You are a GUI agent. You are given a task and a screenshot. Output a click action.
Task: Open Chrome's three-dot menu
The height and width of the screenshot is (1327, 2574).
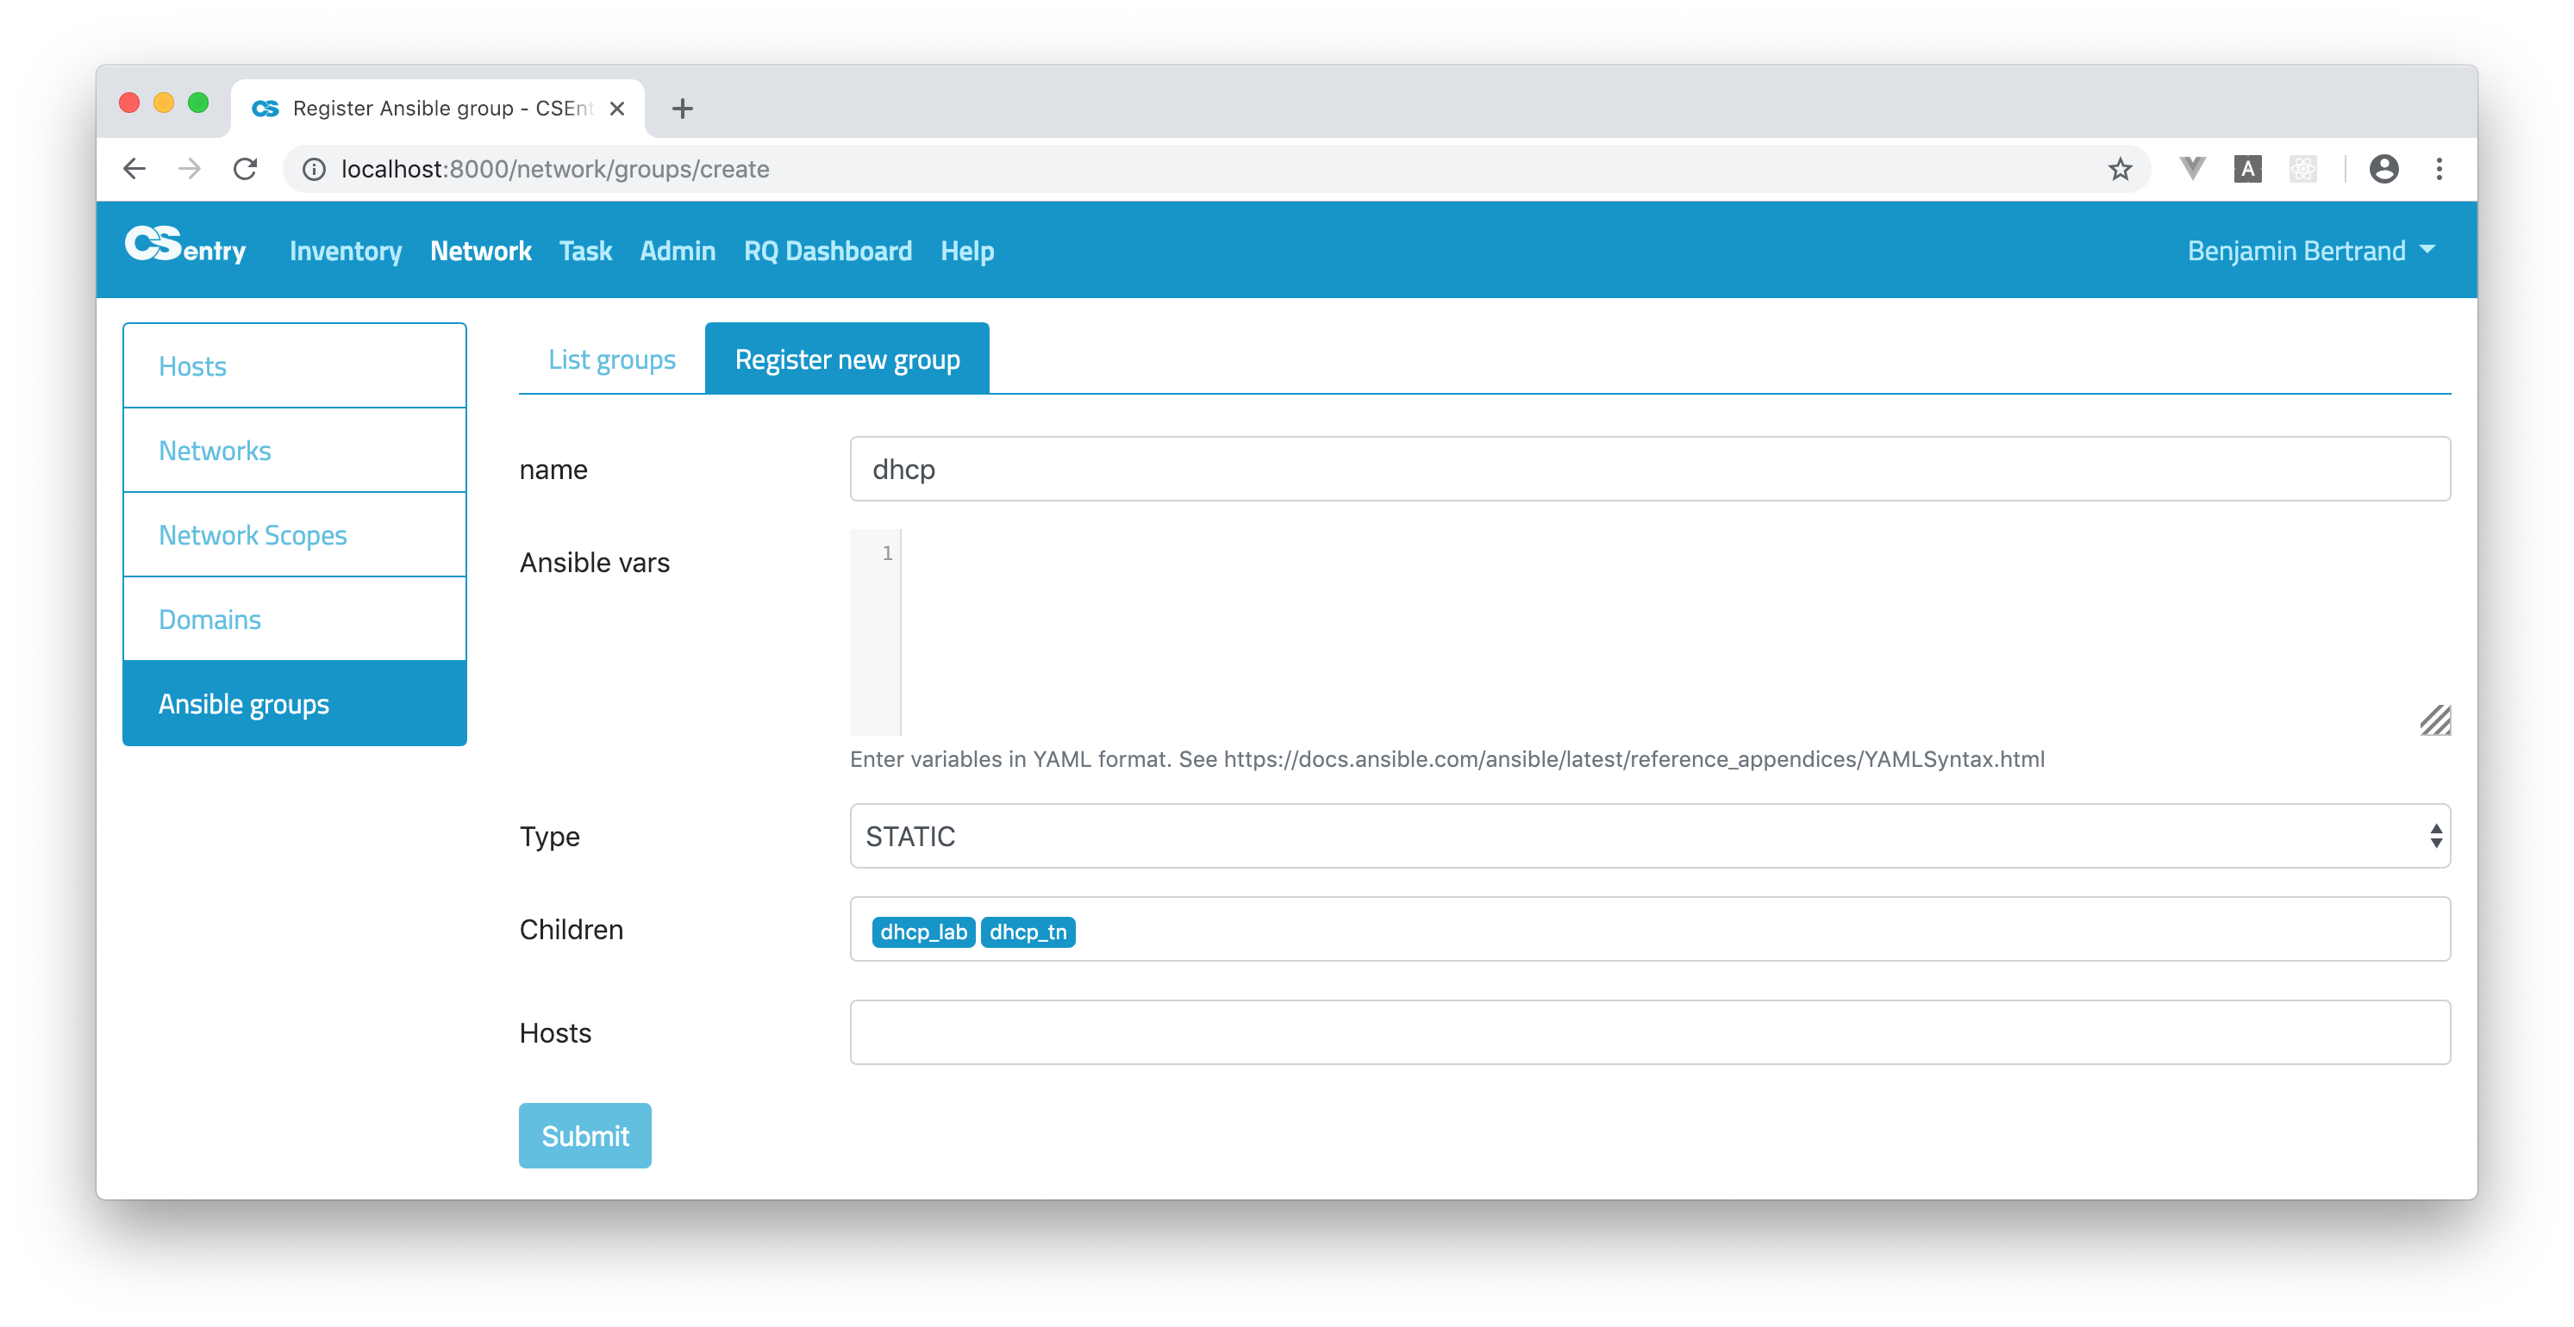click(2440, 169)
